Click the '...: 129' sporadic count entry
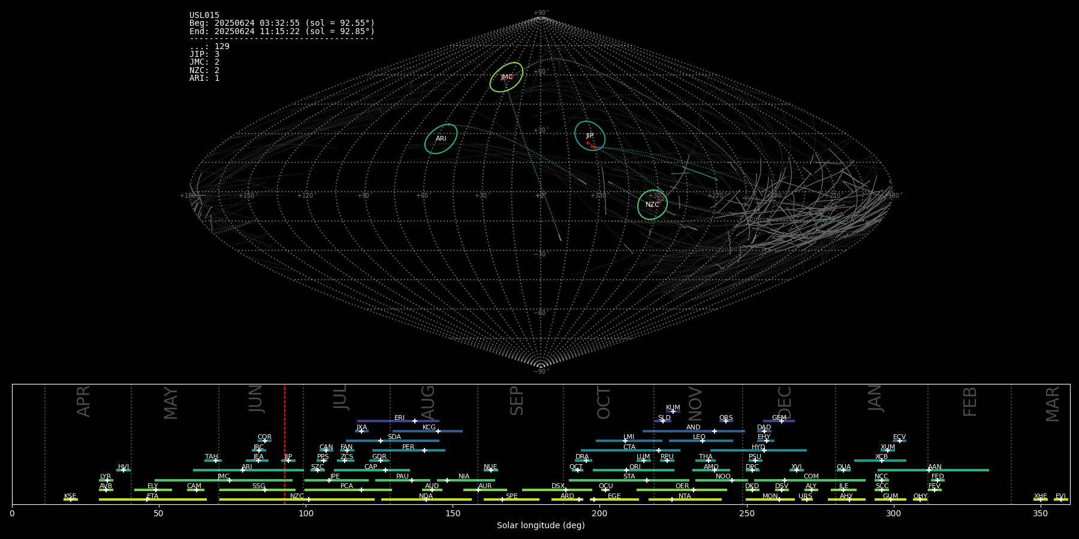Image resolution: width=1079 pixels, height=539 pixels. [209, 47]
